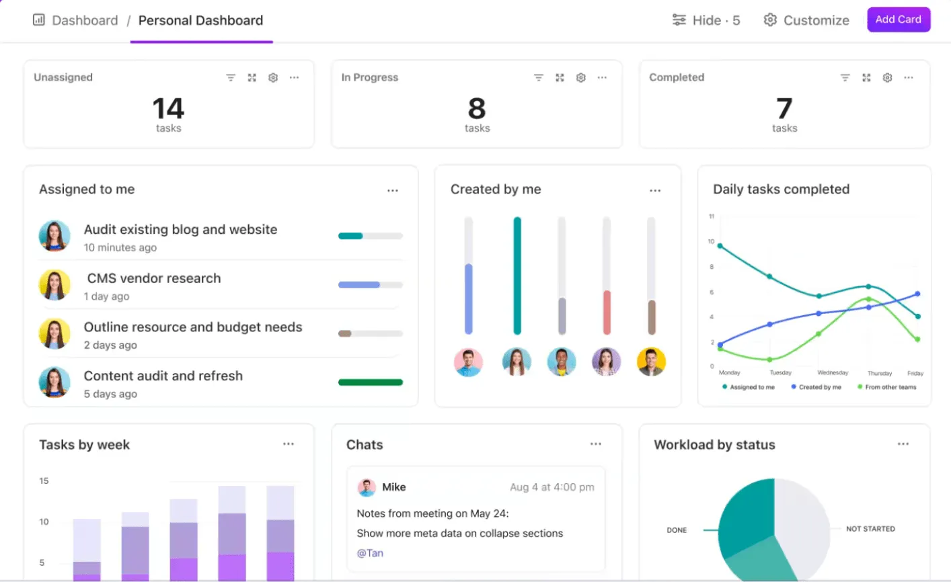Screen dimensions: 951x582
Task: Go to Dashboard in the breadcrumb
Action: pyautogui.click(x=85, y=20)
